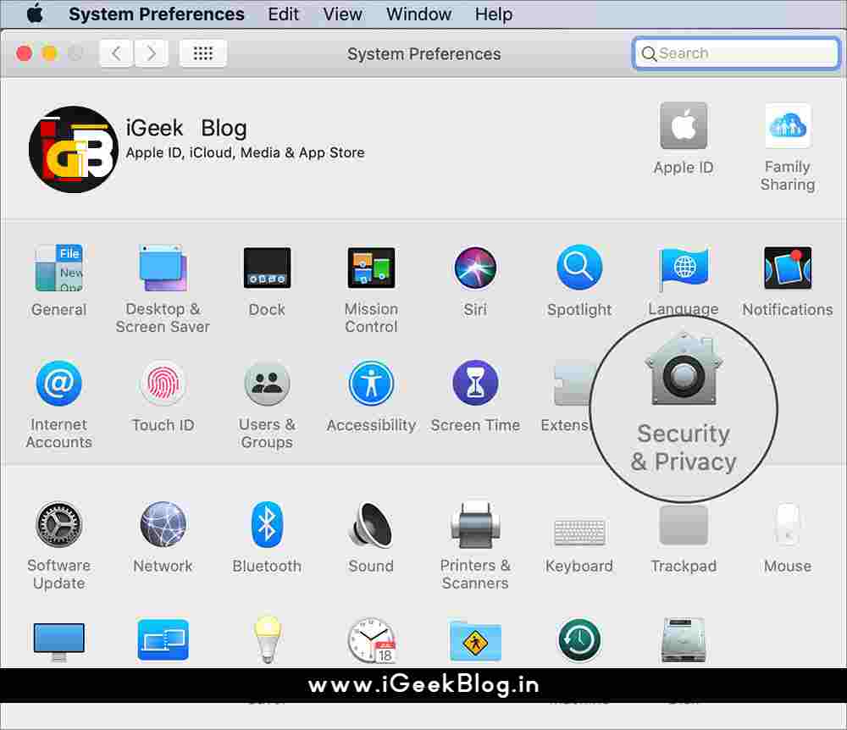This screenshot has width=847, height=730.
Task: Open Printers & Scanners preferences
Action: click(x=475, y=545)
